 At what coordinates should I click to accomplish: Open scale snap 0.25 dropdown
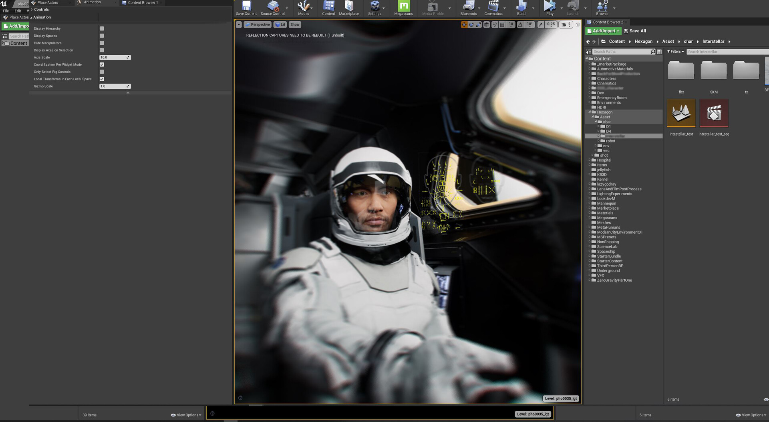pos(551,25)
